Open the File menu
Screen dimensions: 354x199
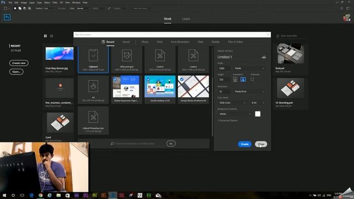click(x=10, y=2)
